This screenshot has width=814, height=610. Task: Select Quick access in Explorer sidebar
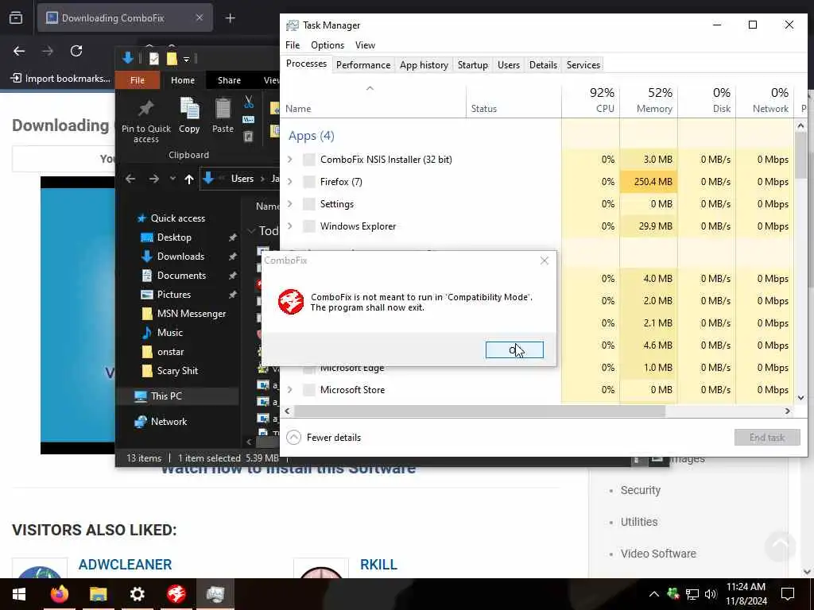(x=177, y=218)
